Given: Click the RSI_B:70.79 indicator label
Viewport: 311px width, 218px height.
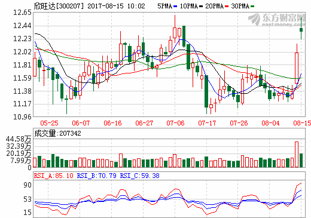Looking at the screenshot, I should tap(96, 176).
